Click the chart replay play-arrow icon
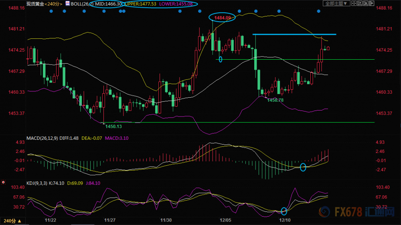The width and height of the screenshot is (401, 225). click(366, 3)
